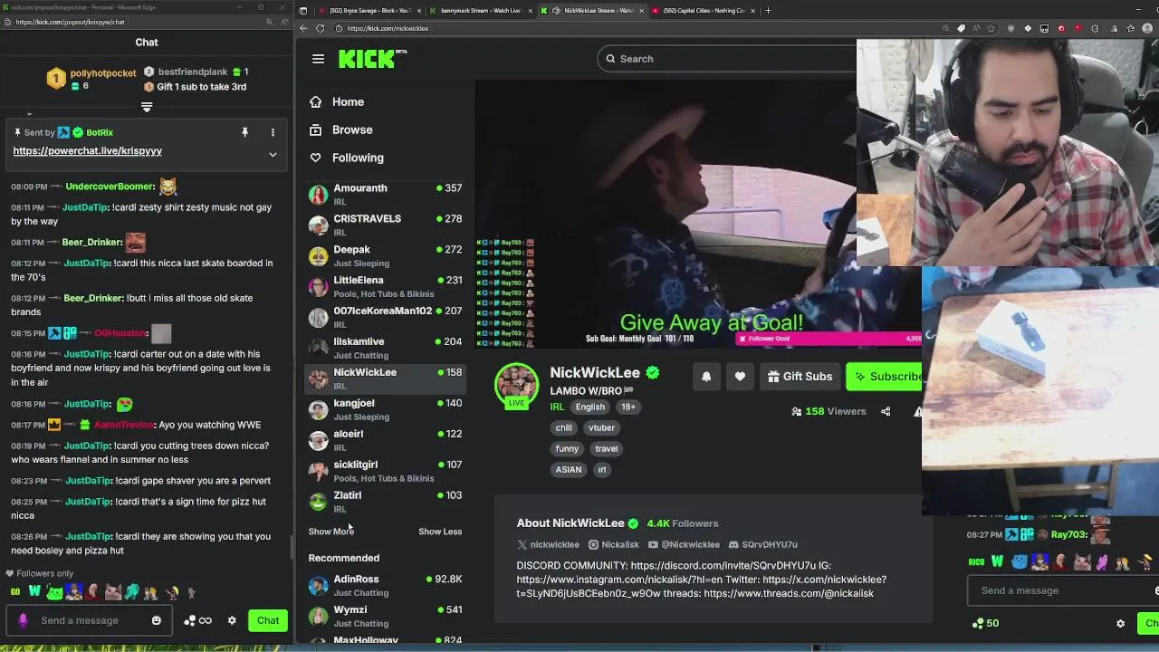Open CRISTRAVELS channel in following list

tap(385, 225)
